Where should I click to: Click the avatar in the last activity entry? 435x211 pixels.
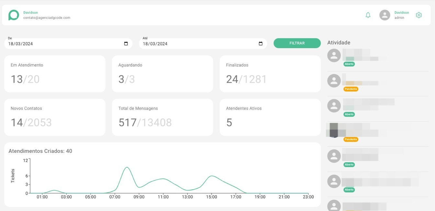click(334, 205)
